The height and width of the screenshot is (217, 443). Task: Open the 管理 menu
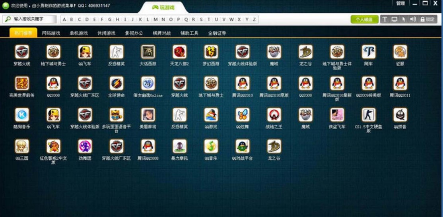tap(400, 4)
